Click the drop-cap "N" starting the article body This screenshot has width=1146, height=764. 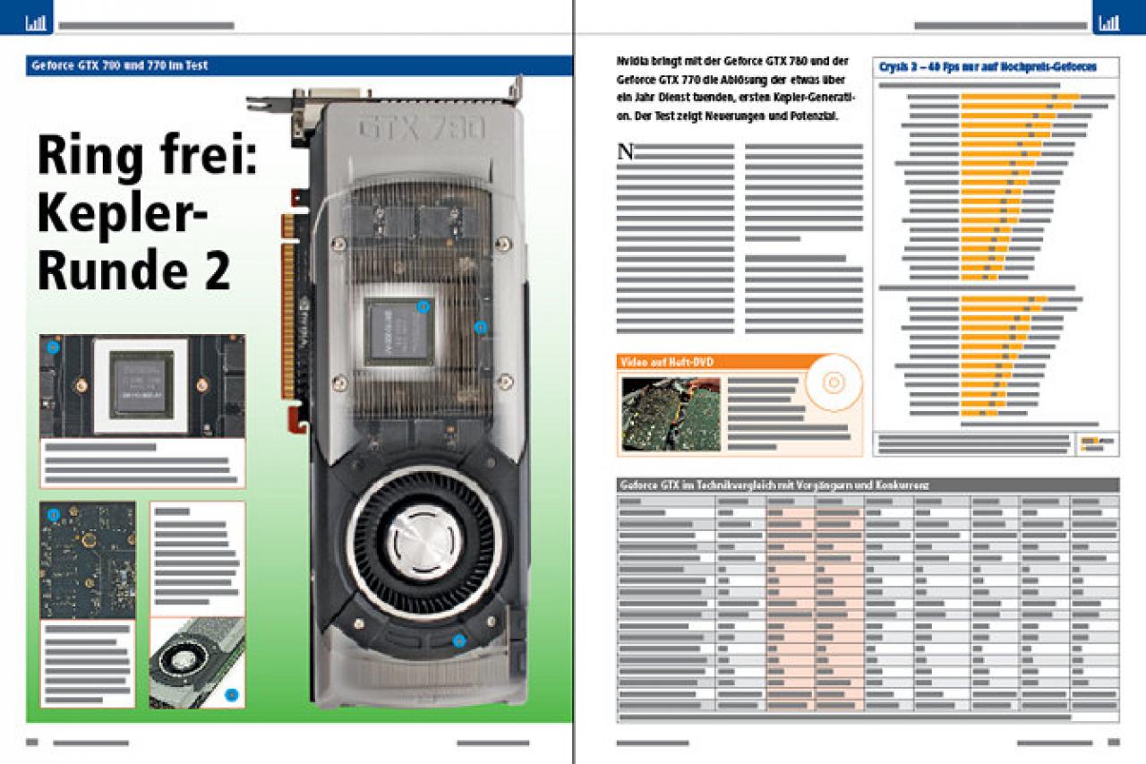coord(626,151)
